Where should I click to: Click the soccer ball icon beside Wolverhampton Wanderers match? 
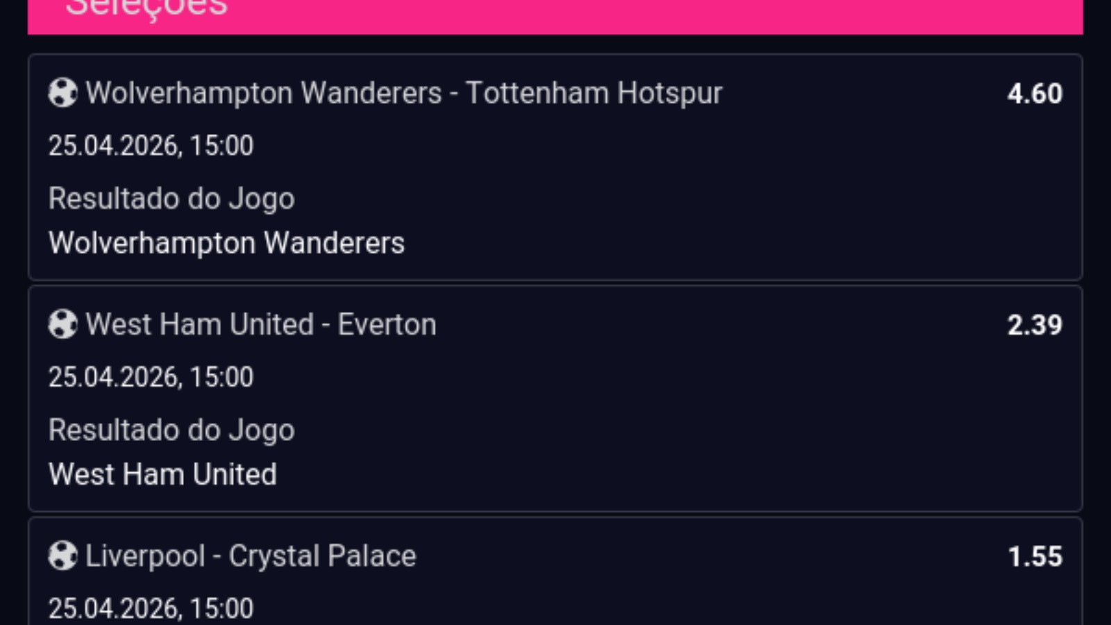[x=62, y=93]
